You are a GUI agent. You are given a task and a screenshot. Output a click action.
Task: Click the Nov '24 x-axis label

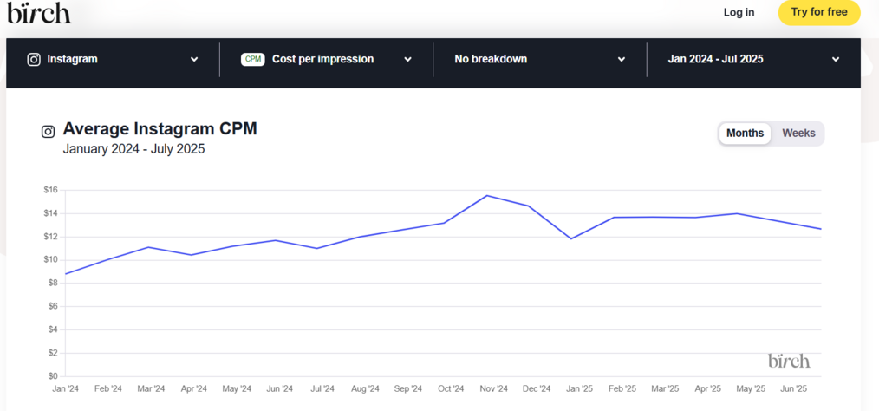(x=494, y=388)
